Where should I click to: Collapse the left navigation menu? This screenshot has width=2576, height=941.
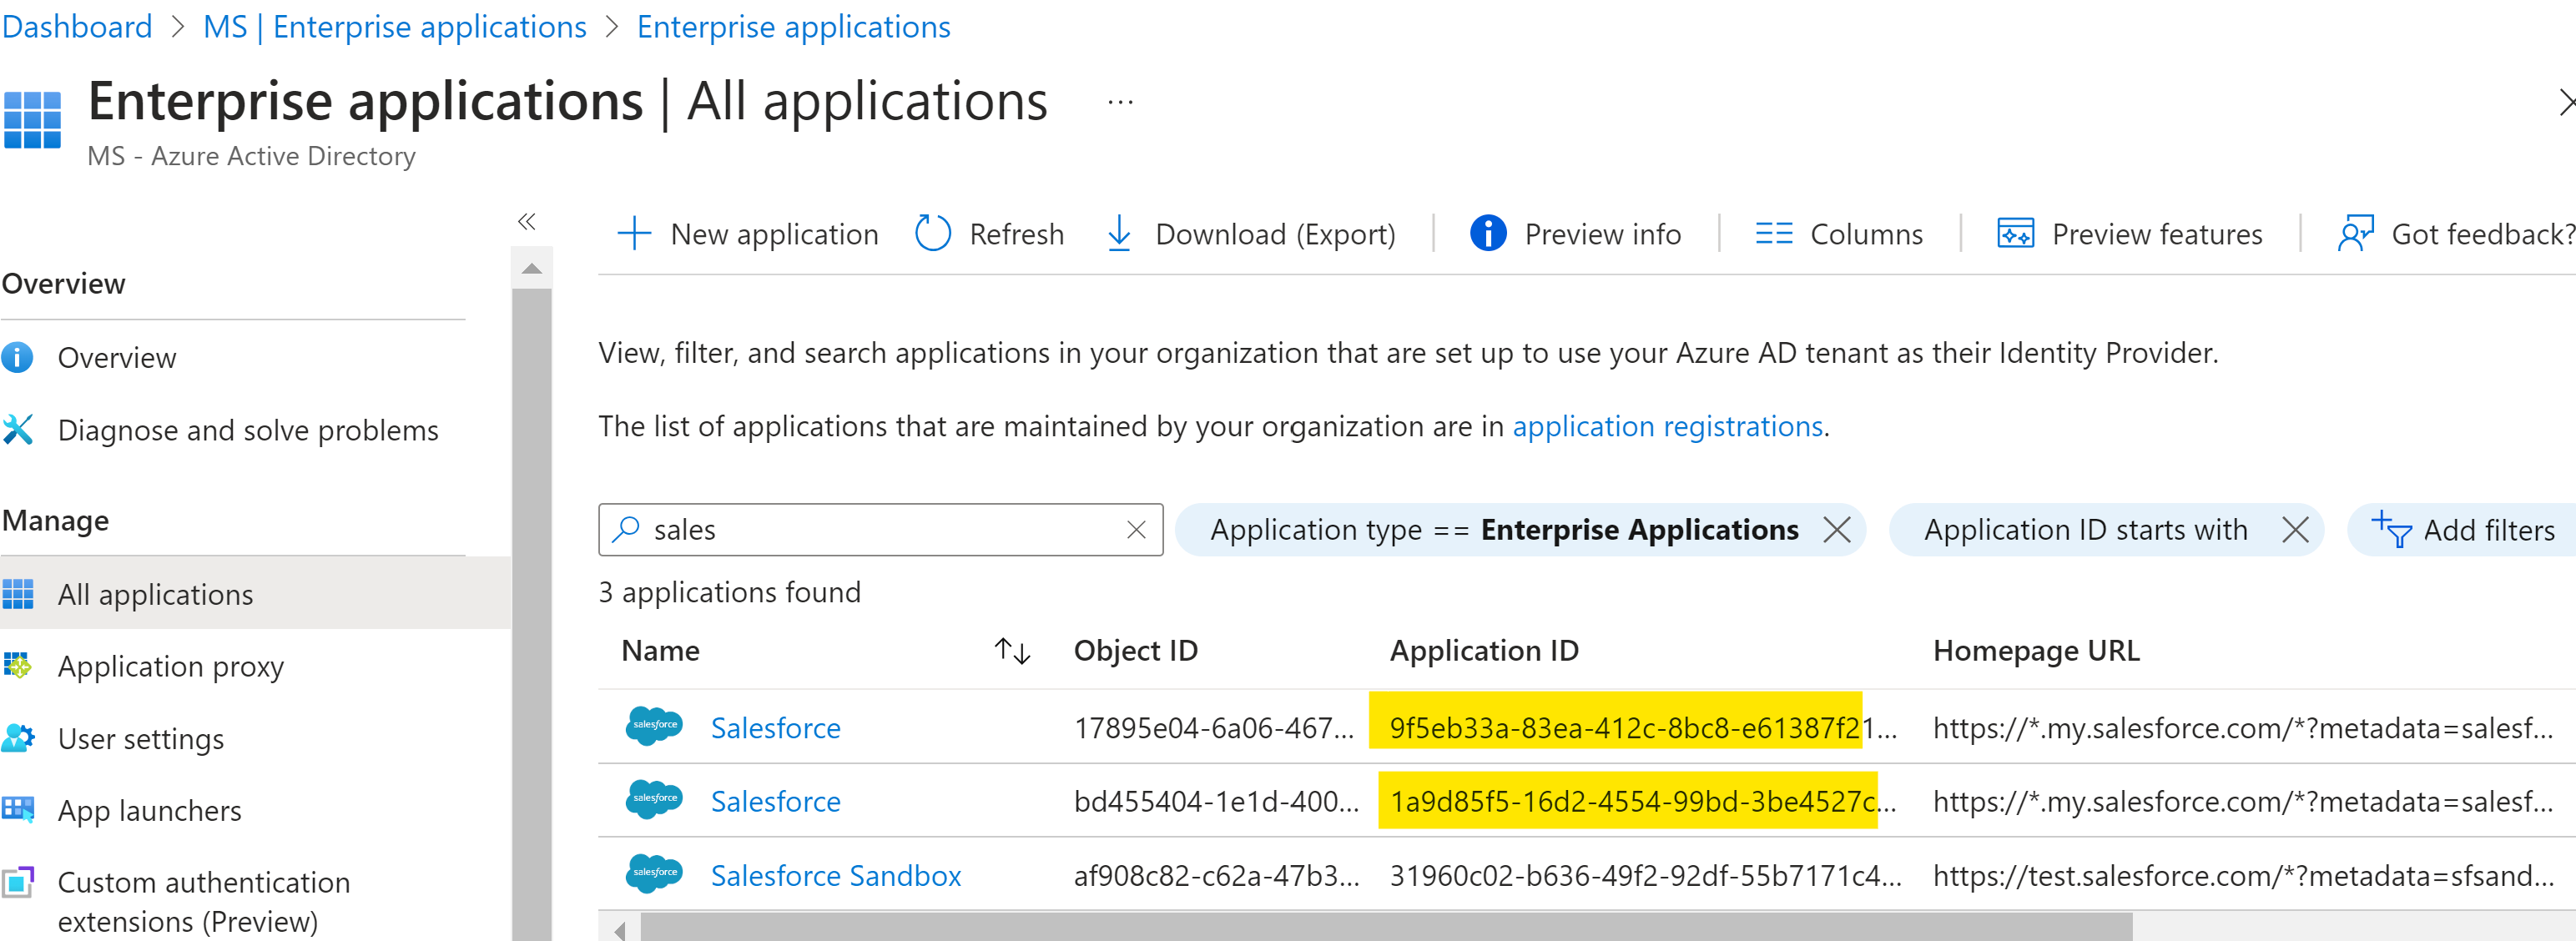click(x=527, y=221)
